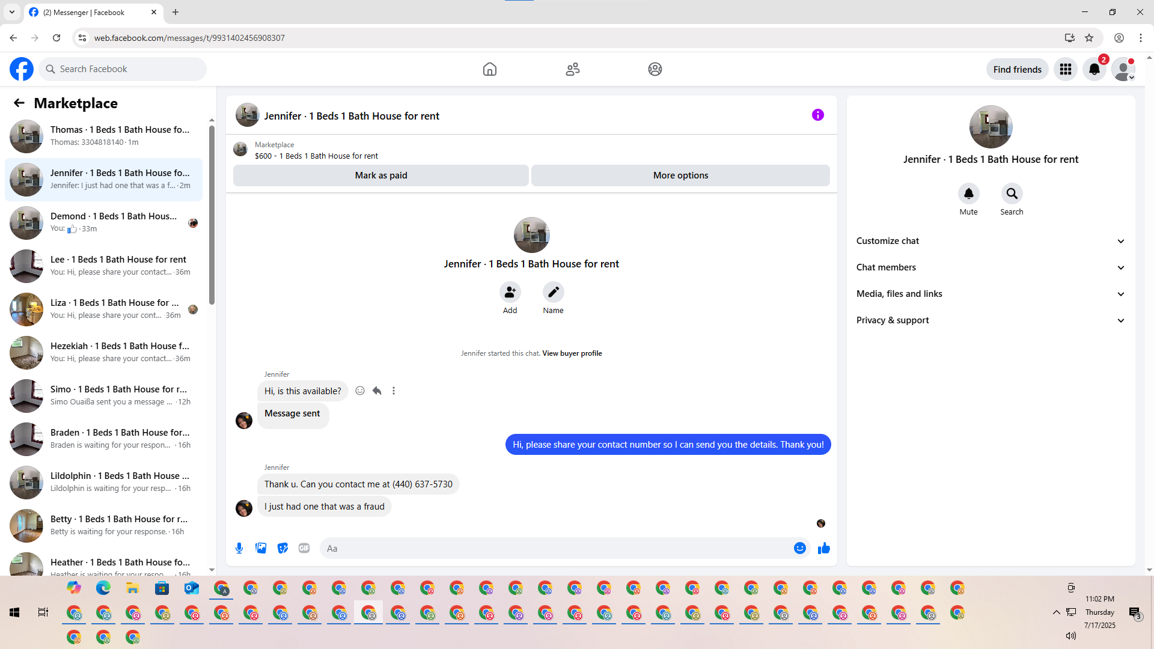Open Chrome three-dot menu

[1141, 38]
